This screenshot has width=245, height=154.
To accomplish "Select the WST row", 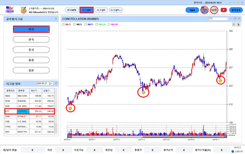I will (x=29, y=132).
